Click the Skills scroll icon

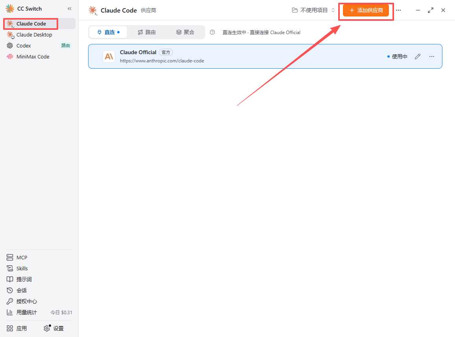[10, 268]
